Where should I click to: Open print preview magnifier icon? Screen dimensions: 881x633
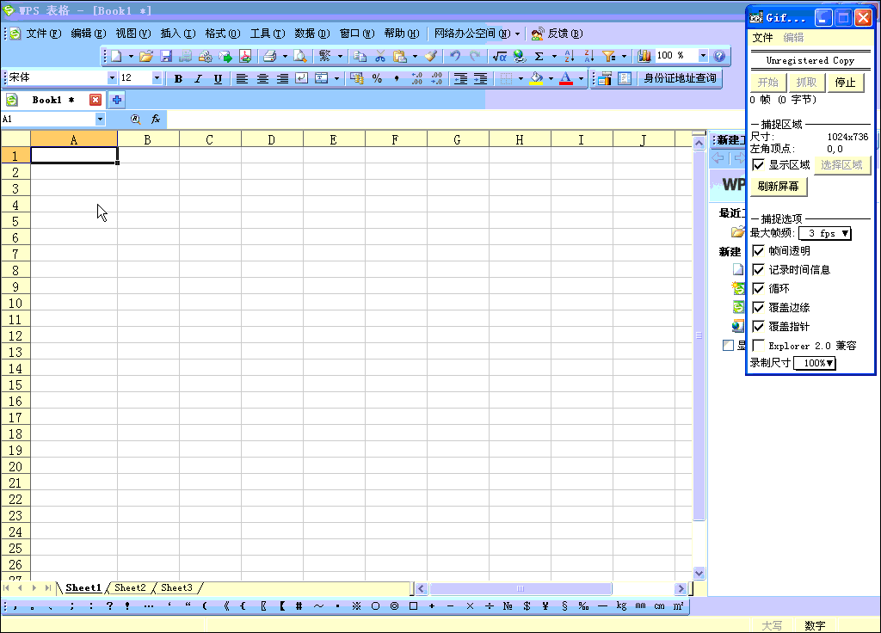pos(300,56)
